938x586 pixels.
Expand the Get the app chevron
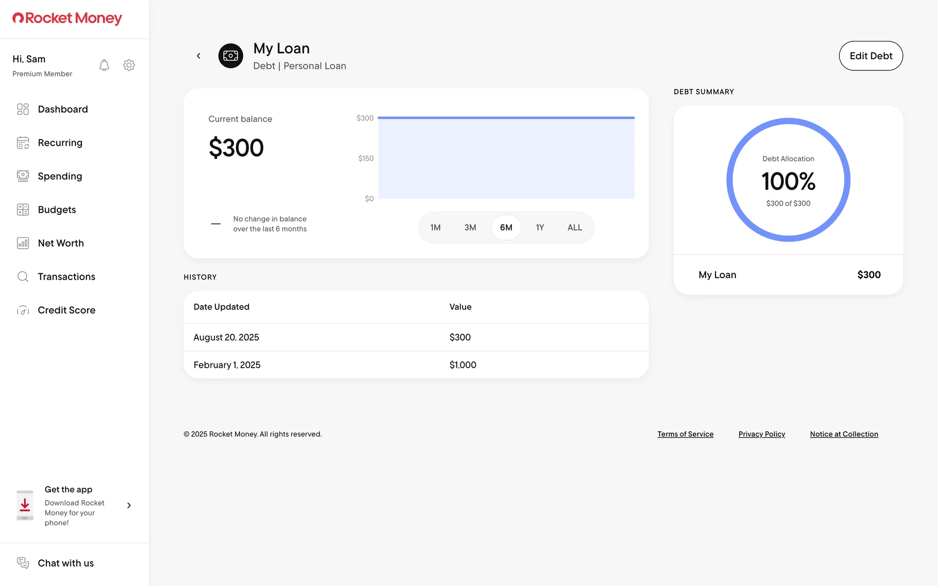pyautogui.click(x=129, y=505)
